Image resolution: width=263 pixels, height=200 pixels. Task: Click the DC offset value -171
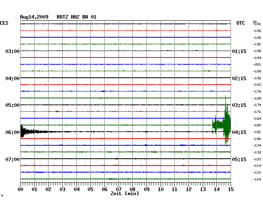coord(257,112)
